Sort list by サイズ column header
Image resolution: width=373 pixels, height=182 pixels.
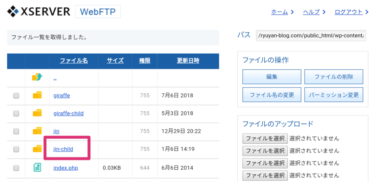pos(115,61)
